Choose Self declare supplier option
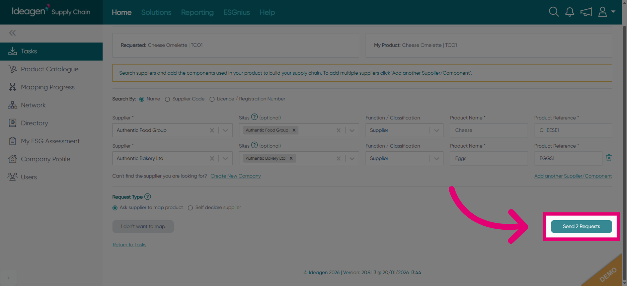The height and width of the screenshot is (286, 627). [x=190, y=208]
